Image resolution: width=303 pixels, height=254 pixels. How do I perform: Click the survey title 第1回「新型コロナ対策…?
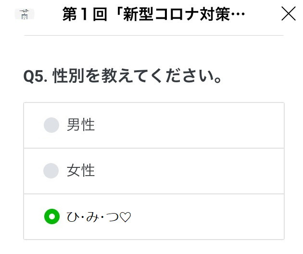click(x=153, y=14)
